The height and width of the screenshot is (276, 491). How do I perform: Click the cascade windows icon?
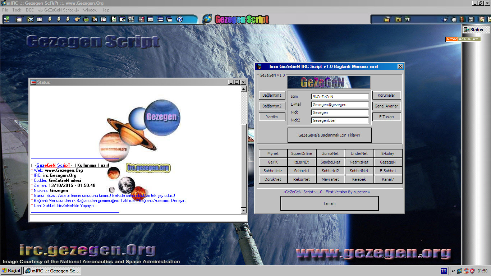click(x=169, y=19)
